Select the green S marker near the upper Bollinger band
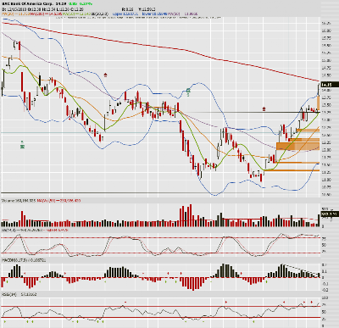The image size is (339, 328). click(188, 92)
